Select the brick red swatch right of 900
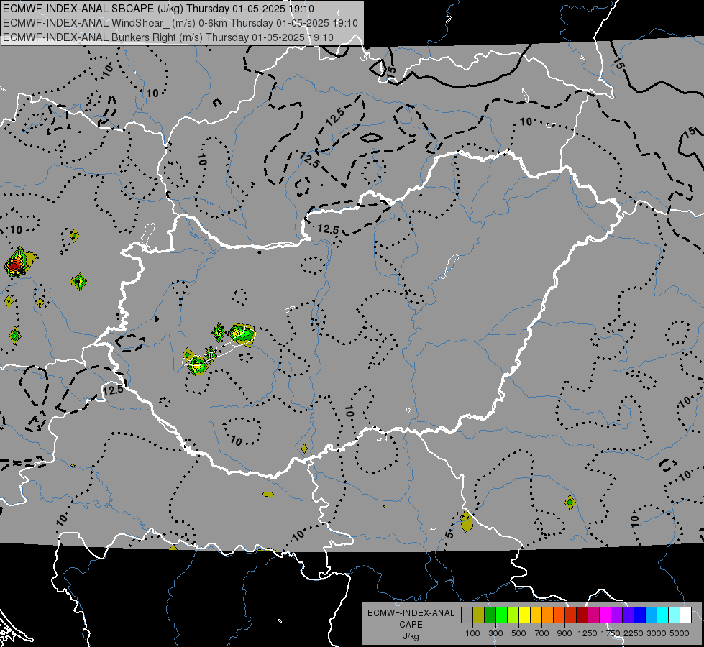 [x=571, y=615]
